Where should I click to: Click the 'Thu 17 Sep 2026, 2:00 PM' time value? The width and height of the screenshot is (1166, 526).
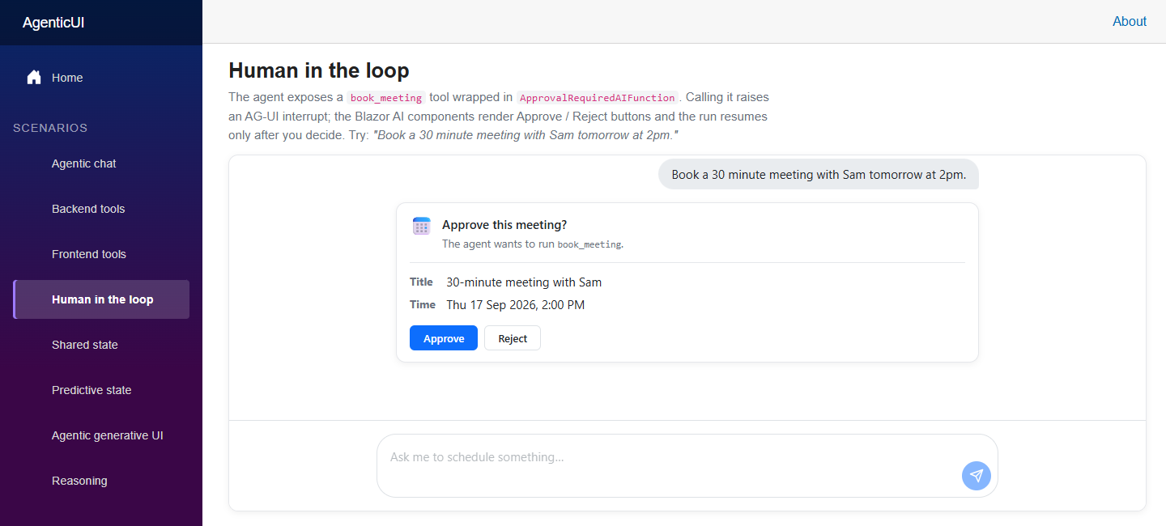pyautogui.click(x=516, y=305)
